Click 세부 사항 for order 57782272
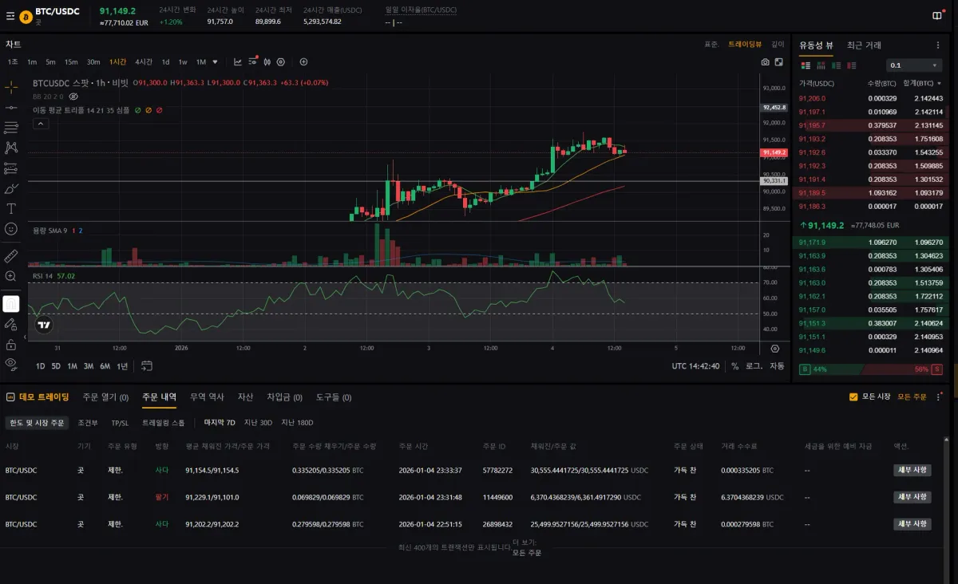Viewport: 958px width, 584px height. [x=912, y=471]
